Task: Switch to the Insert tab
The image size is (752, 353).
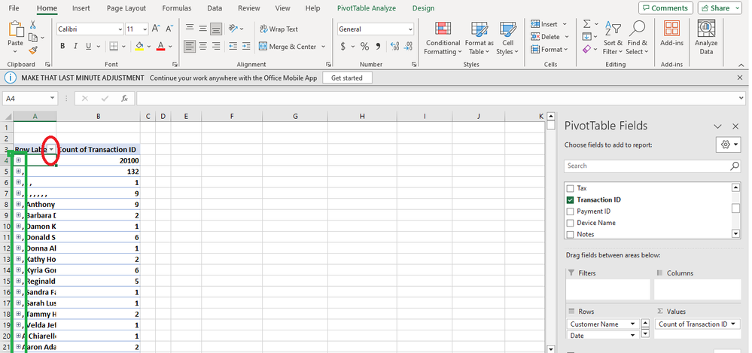Action: pos(81,8)
